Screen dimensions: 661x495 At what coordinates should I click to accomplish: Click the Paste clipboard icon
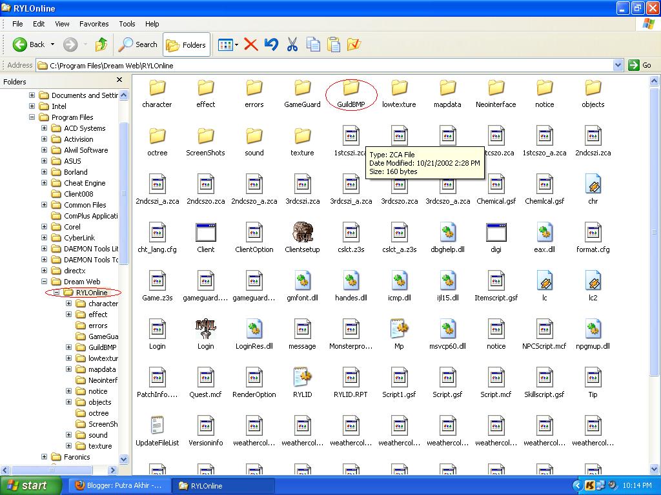334,44
